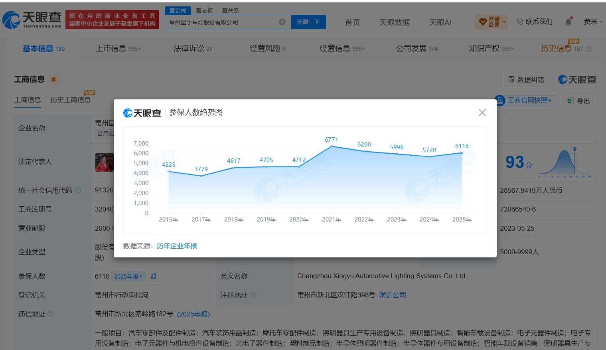
Task: Open the 开通会员 VIP dropdown
Action: [491, 22]
